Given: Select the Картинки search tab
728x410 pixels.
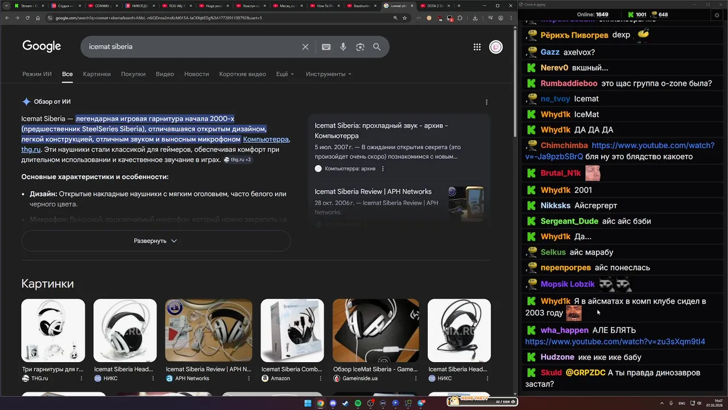Looking at the screenshot, I should tap(97, 74).
